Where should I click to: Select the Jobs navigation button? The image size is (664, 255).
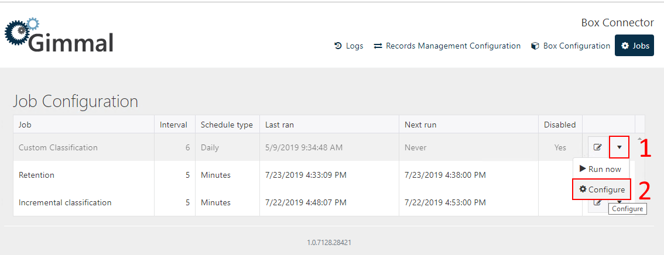pyautogui.click(x=634, y=46)
